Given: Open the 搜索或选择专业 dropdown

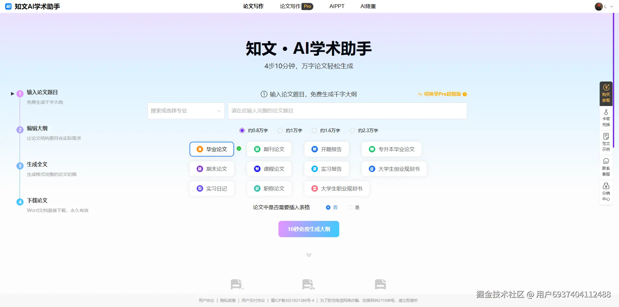Looking at the screenshot, I should [186, 110].
